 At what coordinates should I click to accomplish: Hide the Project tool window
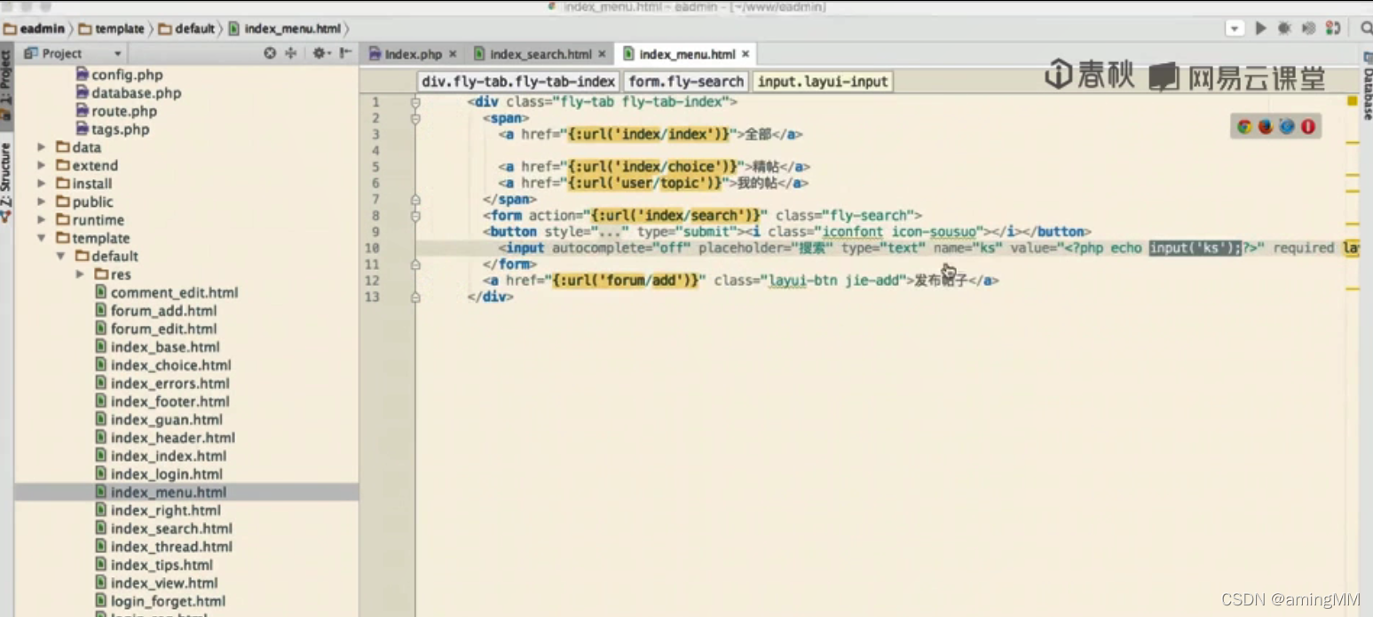(345, 53)
